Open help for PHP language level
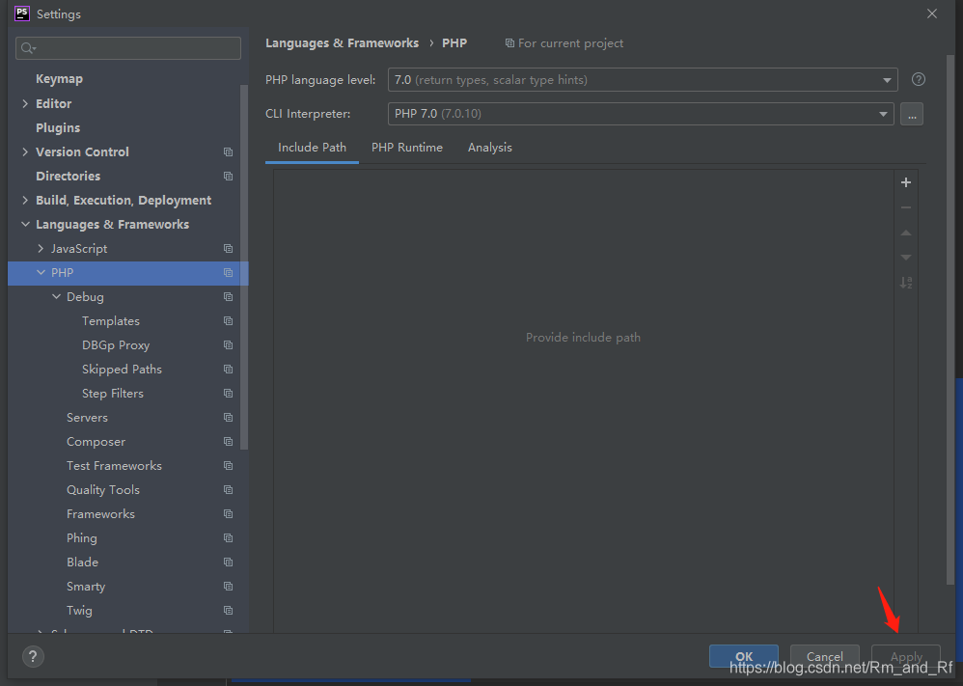The image size is (963, 686). point(919,79)
